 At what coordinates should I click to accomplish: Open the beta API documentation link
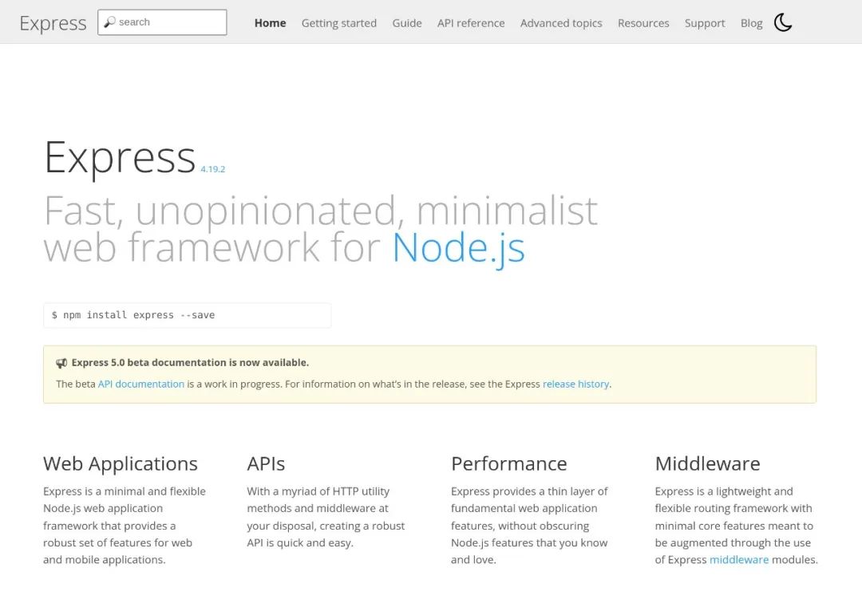(x=140, y=384)
